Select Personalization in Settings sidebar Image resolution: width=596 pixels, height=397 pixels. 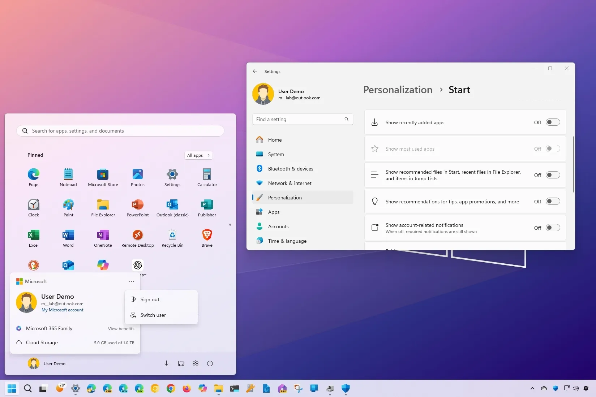point(303,198)
